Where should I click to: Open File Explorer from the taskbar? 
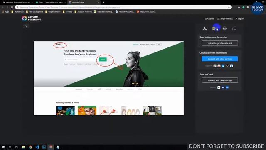24,147
